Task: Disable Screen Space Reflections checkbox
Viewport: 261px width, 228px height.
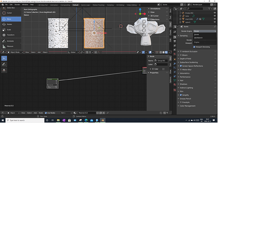Action: pos(181,66)
